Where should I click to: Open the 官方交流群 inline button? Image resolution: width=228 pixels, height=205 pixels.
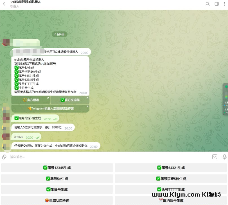[70, 100]
